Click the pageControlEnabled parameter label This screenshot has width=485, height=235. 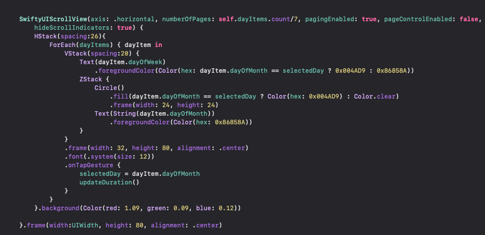pos(419,19)
